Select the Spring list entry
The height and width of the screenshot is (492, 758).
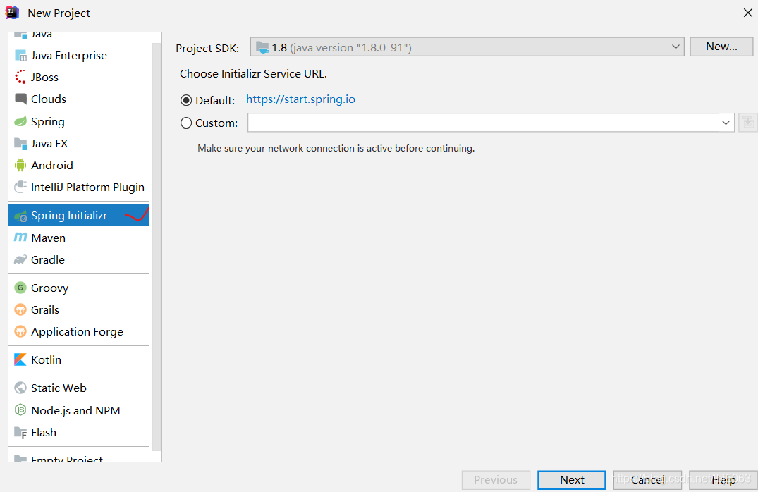(78, 122)
